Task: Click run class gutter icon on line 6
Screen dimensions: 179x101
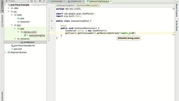Action: 52,21
